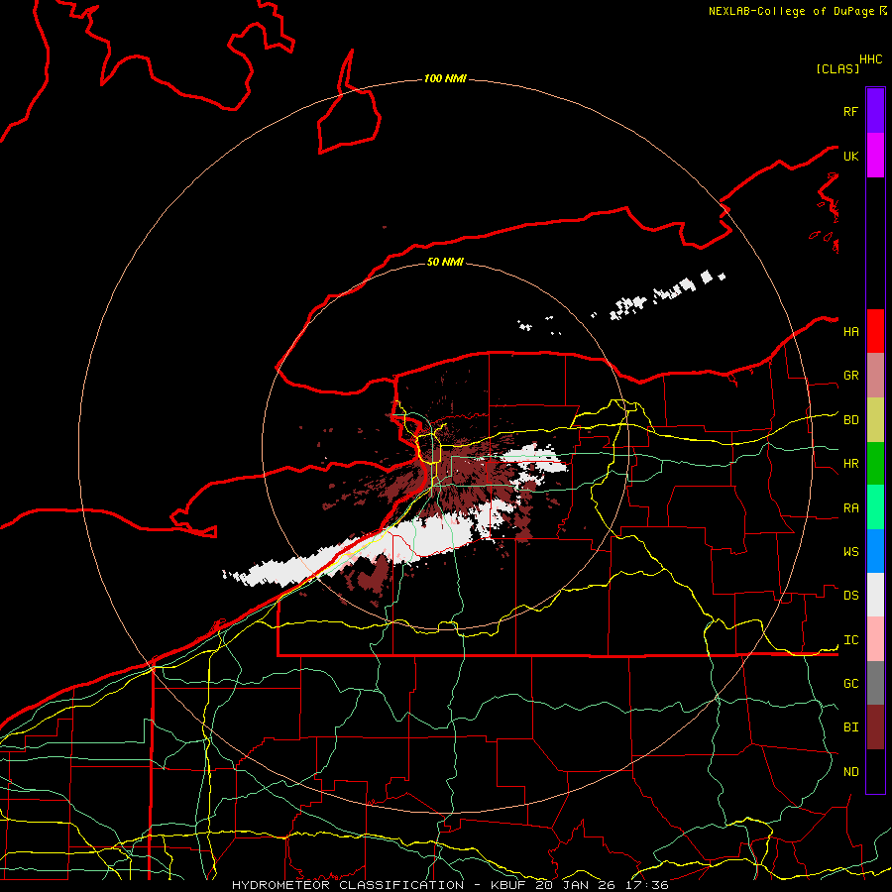Click the 'HHC' product label
The height and width of the screenshot is (892, 892).
click(871, 59)
